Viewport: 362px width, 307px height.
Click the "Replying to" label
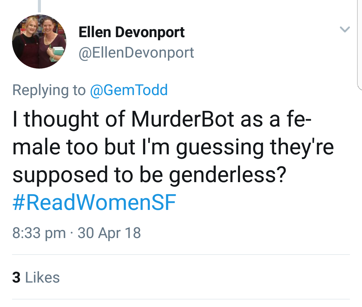pos(49,90)
